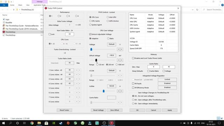Viewport: 224px width, 126px height.
Task: Open taskbar search
Action: 10,123
